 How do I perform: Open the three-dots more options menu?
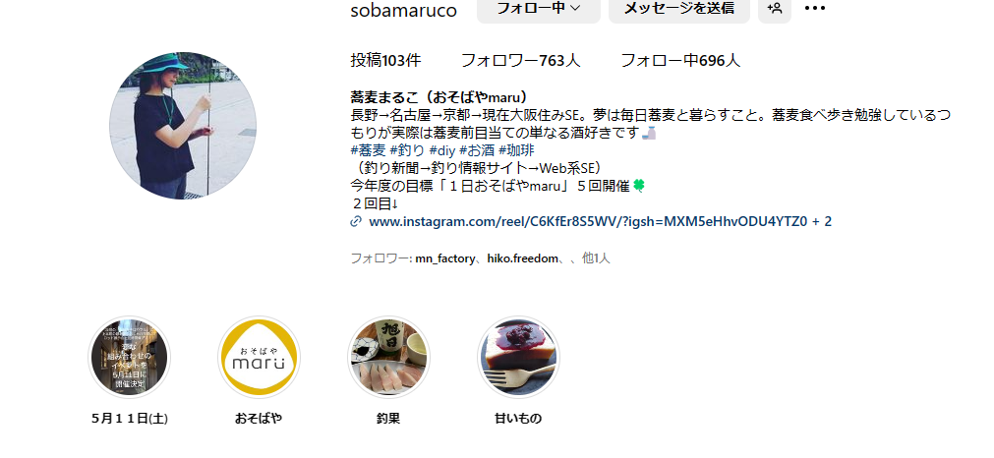815,8
